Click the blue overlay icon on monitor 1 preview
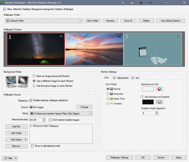The width and height of the screenshot is (189, 162). 61,36
